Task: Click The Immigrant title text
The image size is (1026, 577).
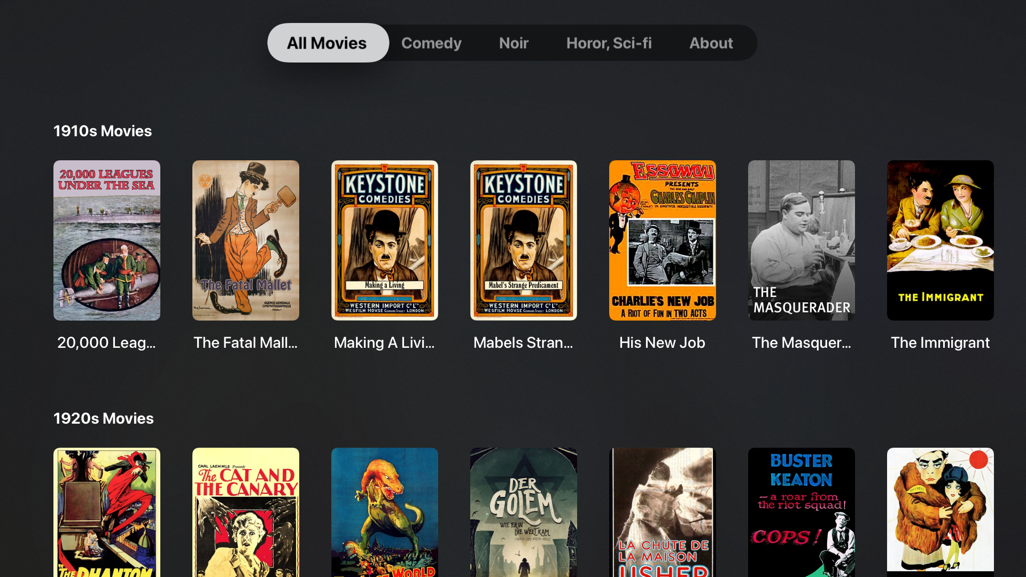Action: [940, 342]
